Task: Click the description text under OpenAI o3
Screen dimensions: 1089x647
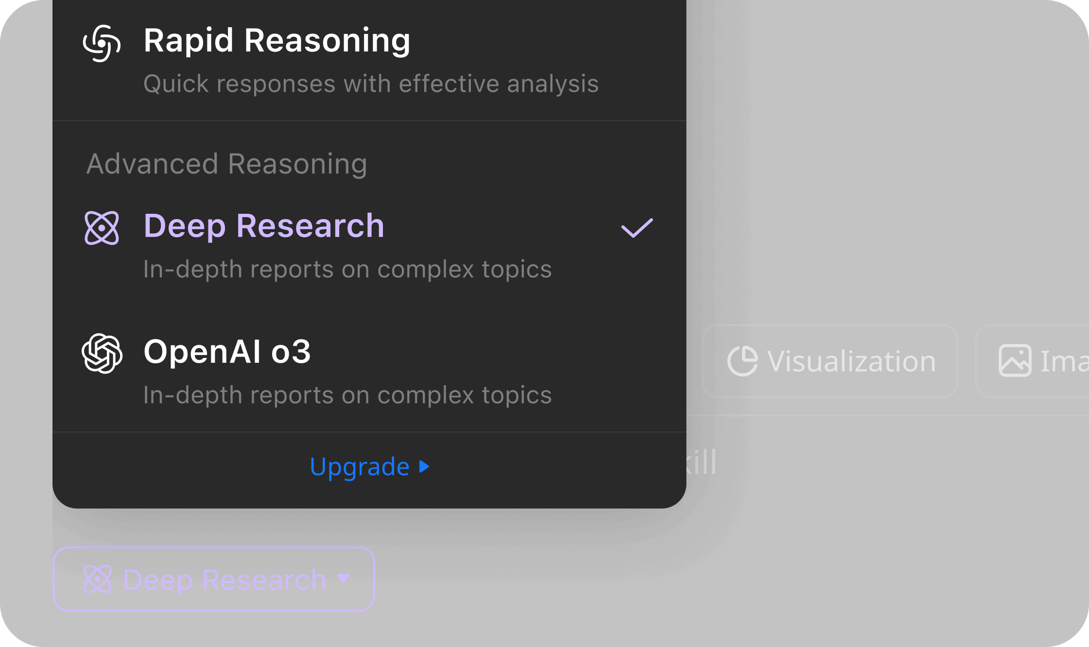Action: pyautogui.click(x=347, y=395)
